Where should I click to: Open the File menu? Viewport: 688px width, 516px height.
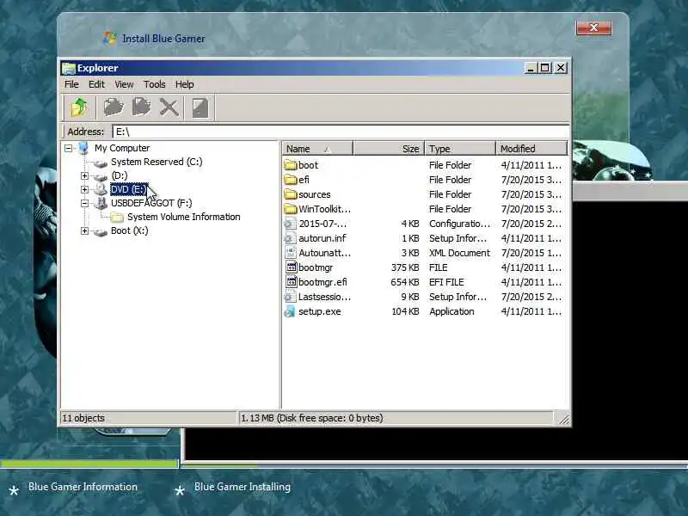(x=71, y=84)
